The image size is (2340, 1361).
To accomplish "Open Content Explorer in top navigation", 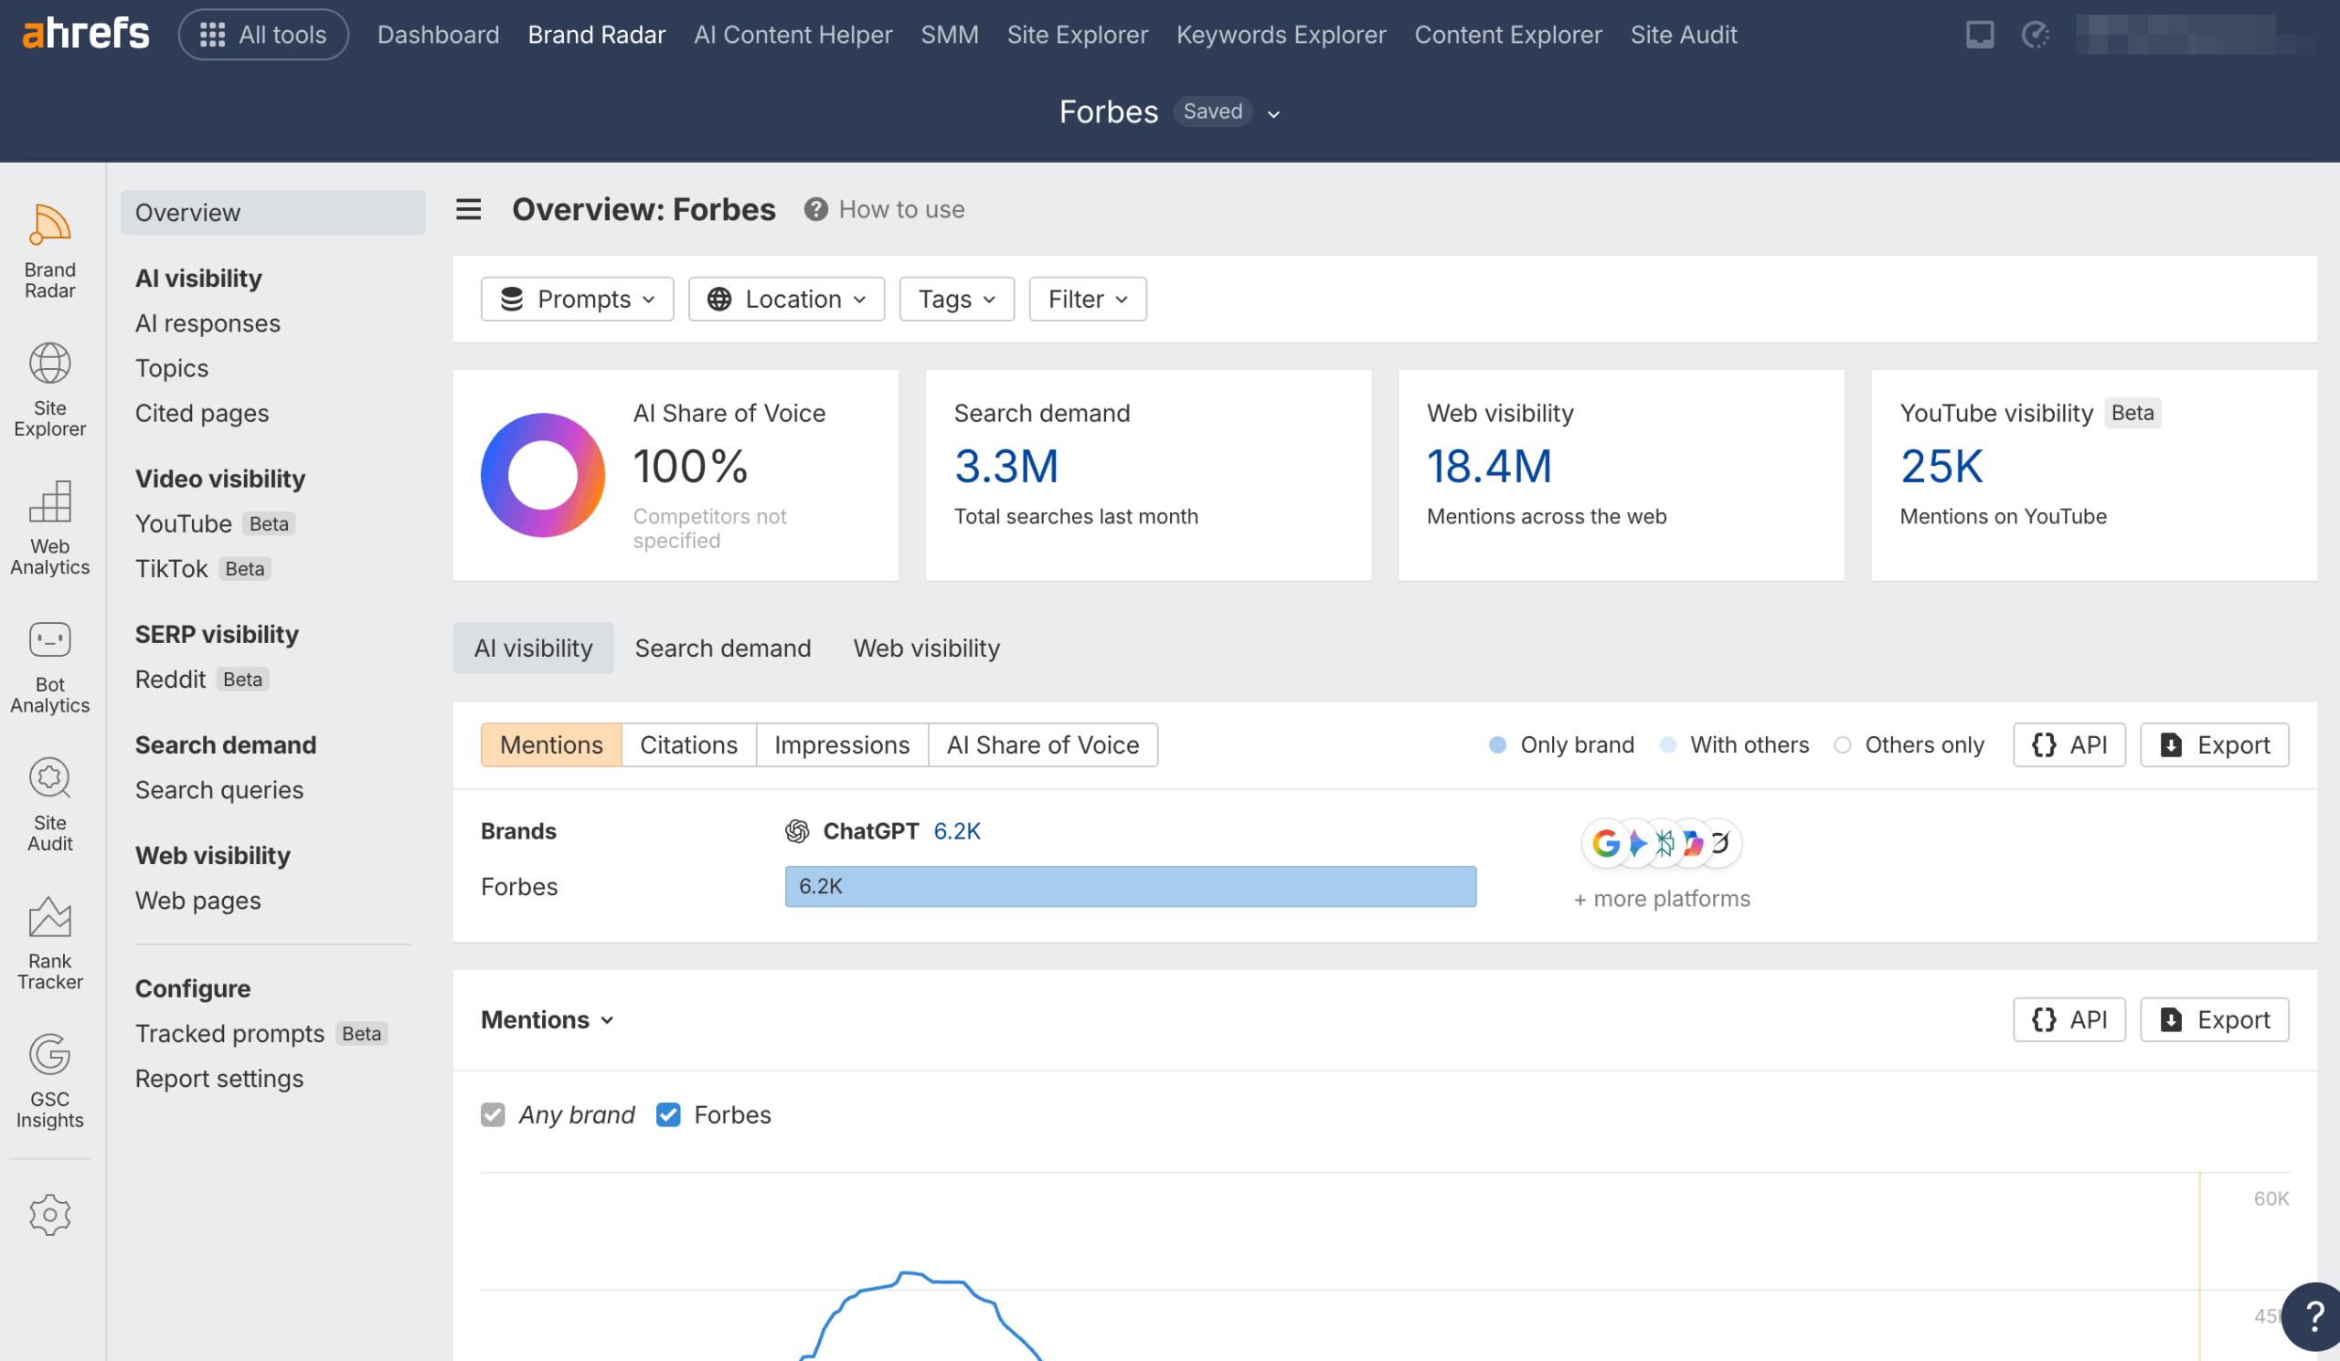I will point(1508,35).
